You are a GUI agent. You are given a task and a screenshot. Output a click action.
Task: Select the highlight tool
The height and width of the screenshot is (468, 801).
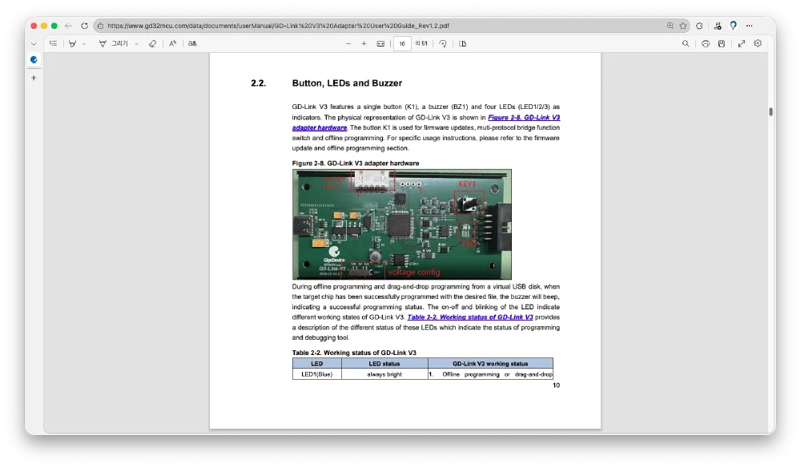73,43
